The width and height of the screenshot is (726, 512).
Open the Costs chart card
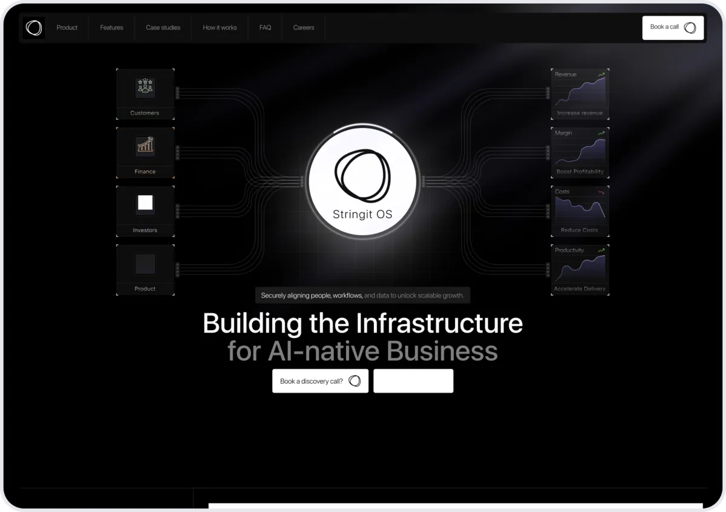(580, 212)
